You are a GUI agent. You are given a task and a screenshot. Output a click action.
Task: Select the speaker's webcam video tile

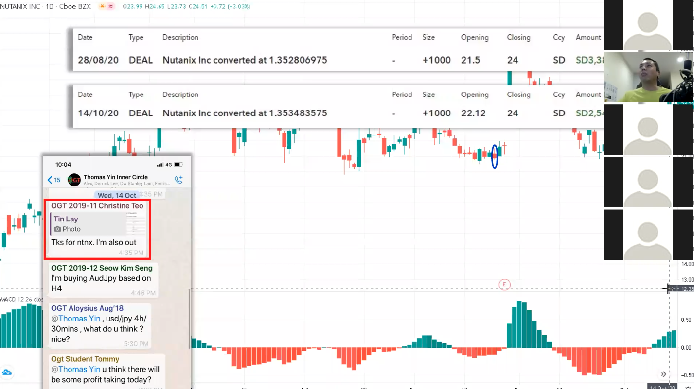[x=647, y=77]
